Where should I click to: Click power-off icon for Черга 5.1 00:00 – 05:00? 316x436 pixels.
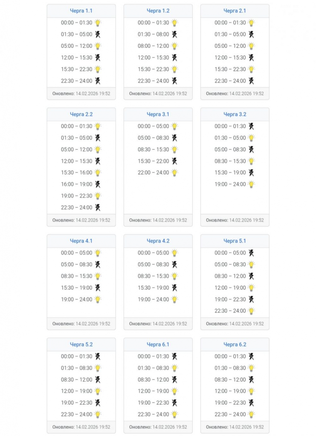(x=252, y=253)
